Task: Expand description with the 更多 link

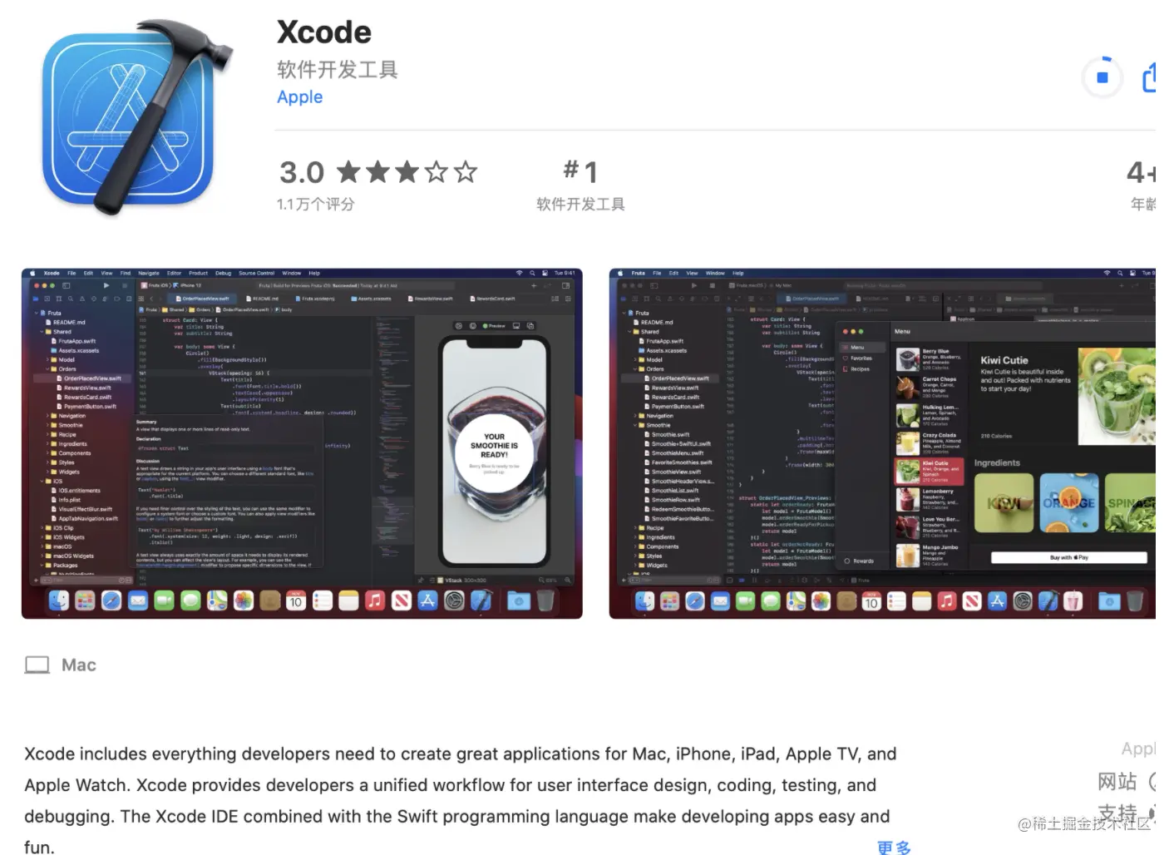Action: [x=895, y=848]
